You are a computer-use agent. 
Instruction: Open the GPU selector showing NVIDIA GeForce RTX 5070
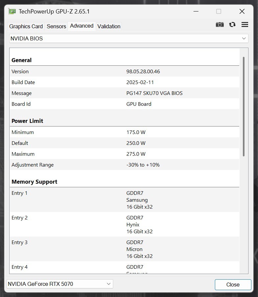coord(60,284)
